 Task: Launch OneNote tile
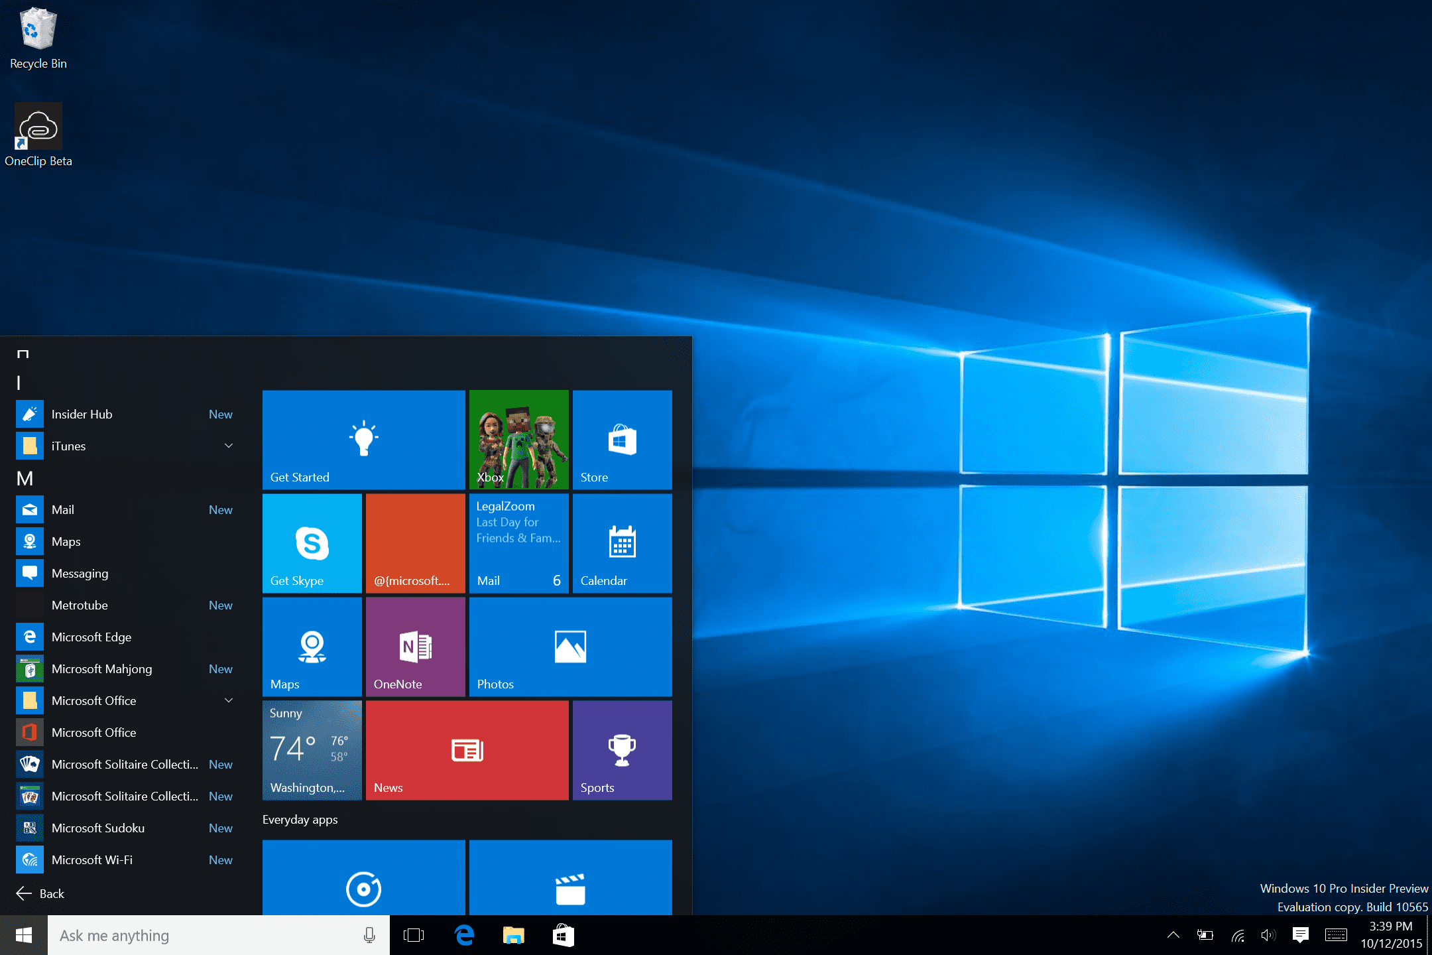click(x=416, y=647)
